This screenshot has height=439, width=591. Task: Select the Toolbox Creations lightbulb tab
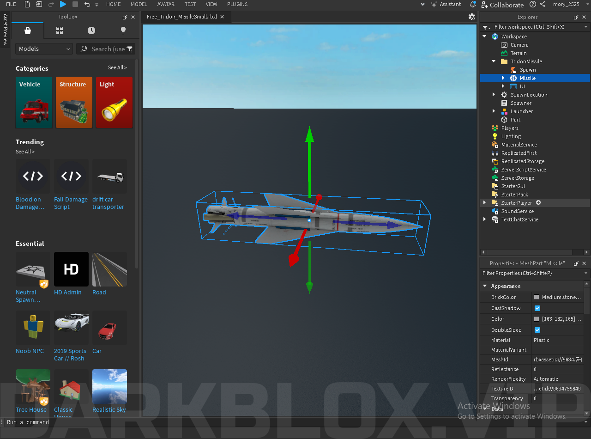pos(123,30)
